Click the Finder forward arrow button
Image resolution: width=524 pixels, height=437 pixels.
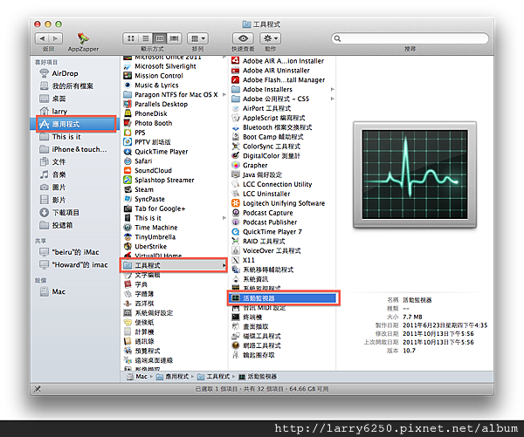56,38
